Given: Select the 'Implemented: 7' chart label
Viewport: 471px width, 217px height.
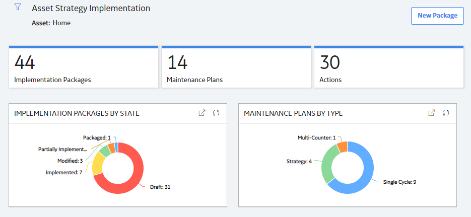Looking at the screenshot, I should pyautogui.click(x=64, y=172).
